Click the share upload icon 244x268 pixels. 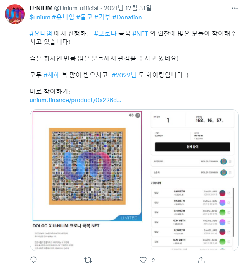click(x=201, y=260)
